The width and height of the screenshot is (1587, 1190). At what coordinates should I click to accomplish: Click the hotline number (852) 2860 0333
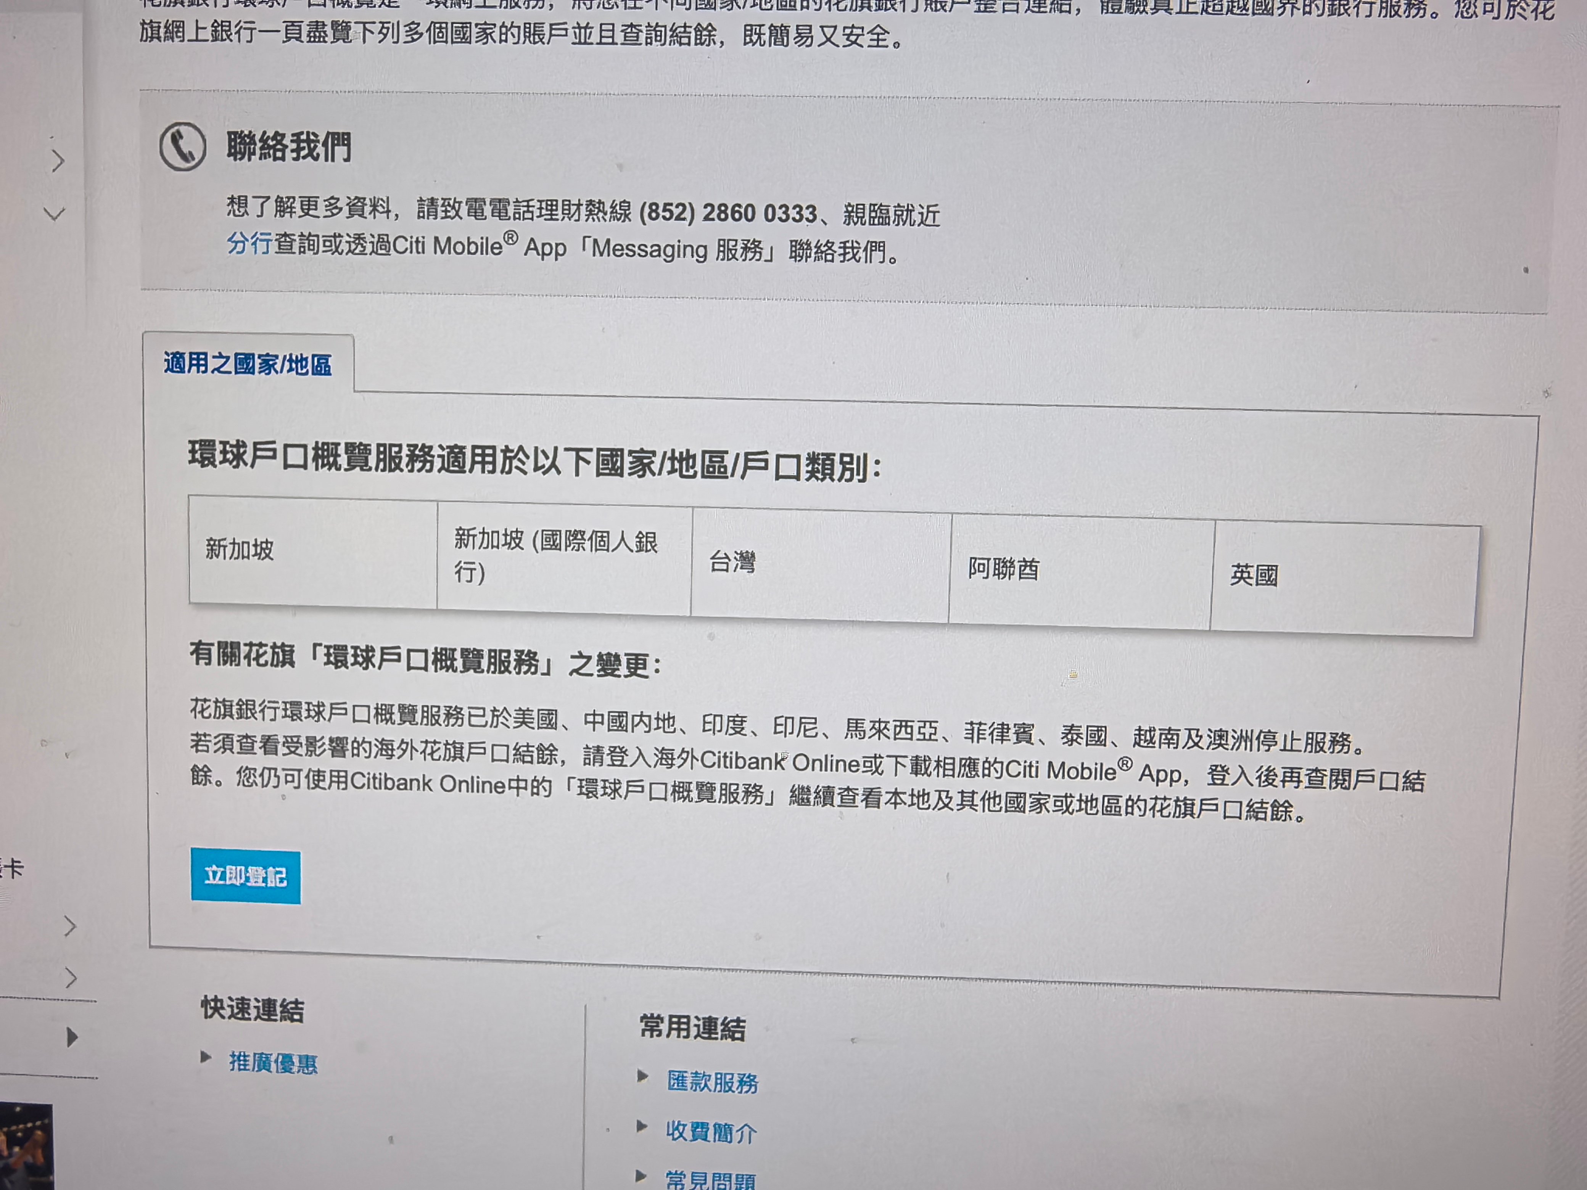click(728, 212)
